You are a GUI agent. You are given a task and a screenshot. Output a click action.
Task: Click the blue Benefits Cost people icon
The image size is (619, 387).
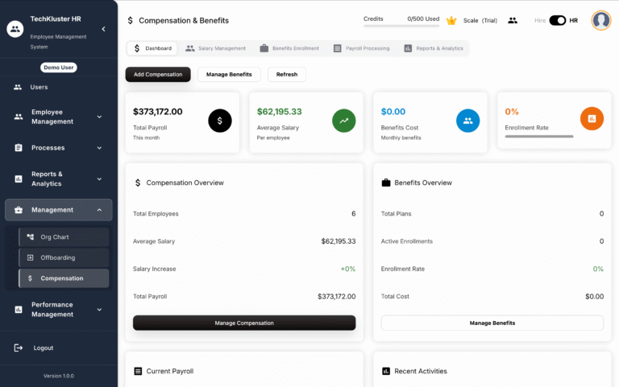[x=467, y=120]
